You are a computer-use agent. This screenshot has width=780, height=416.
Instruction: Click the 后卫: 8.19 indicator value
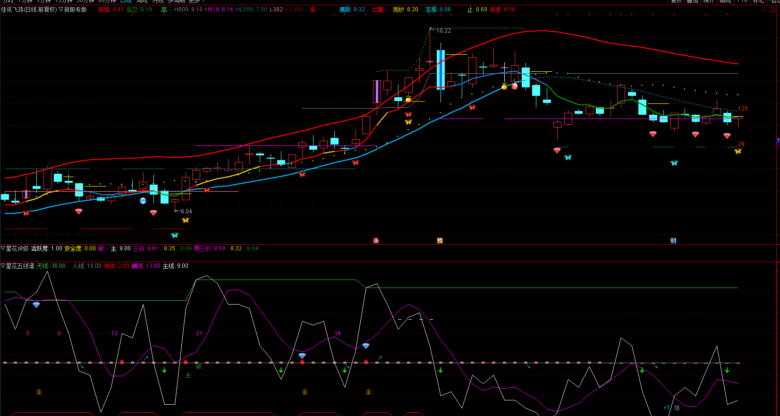(x=139, y=9)
